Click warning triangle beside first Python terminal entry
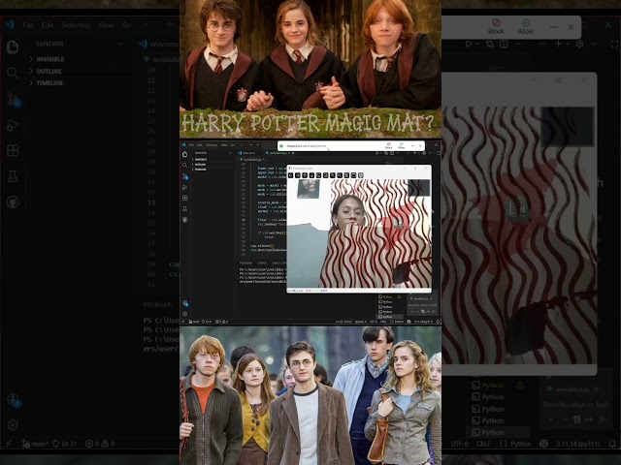 pos(520,385)
